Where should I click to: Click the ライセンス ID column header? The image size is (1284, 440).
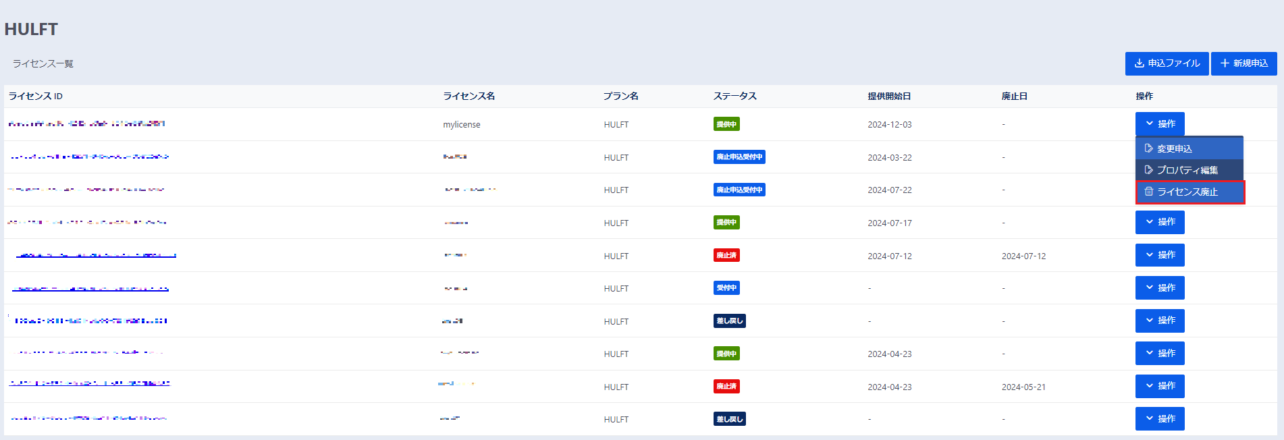pyautogui.click(x=36, y=97)
